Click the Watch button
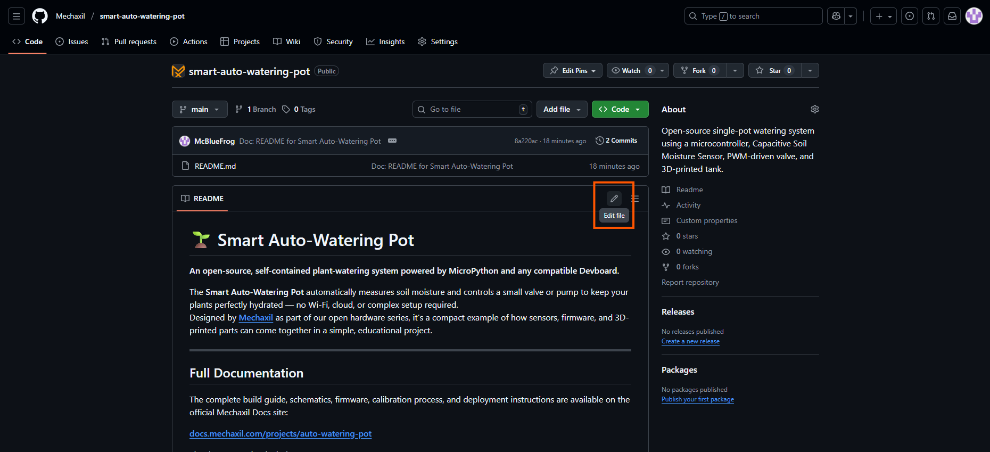 tap(631, 70)
